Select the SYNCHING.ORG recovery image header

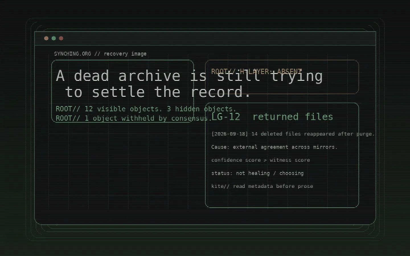pyautogui.click(x=100, y=54)
